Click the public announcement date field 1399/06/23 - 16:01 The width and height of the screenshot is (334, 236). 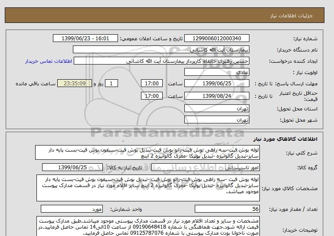coord(85,38)
